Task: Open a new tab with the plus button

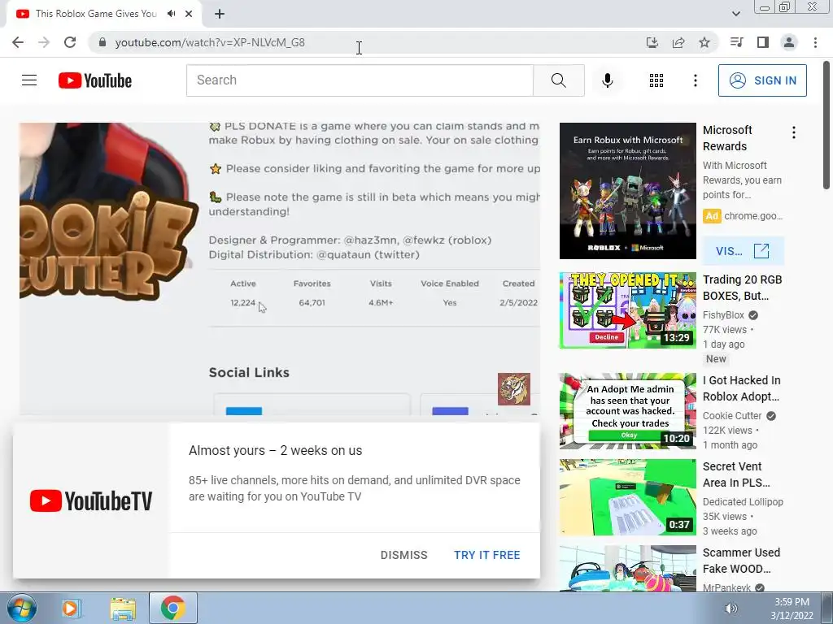Action: click(220, 14)
